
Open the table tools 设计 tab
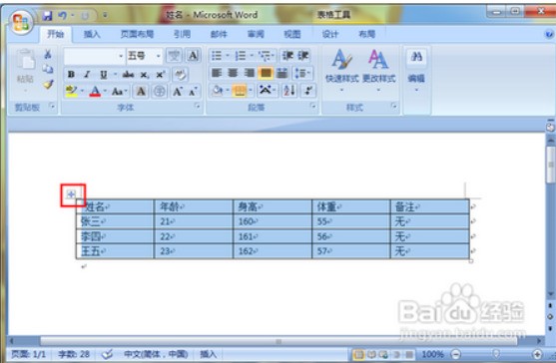coord(330,34)
